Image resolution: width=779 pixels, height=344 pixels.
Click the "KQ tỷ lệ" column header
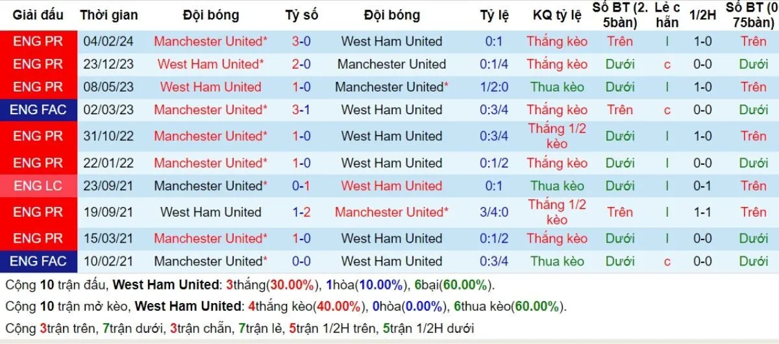pos(557,15)
